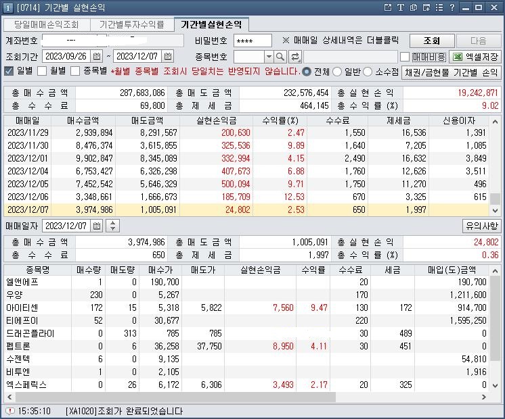Screen dimensions: 505x419
Task: Select the 2023/11/29 row
Action: pyautogui.click(x=247, y=132)
